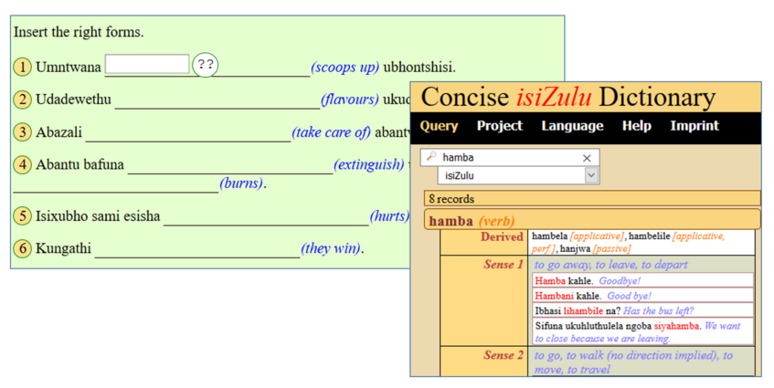Click the '8 records' result bar
This screenshot has height=388, width=774.
[x=592, y=199]
